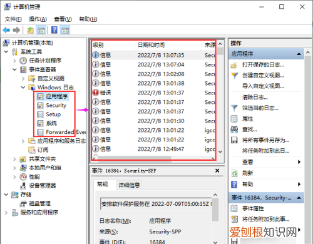313x244 pixels.
Task: Expand the 任务计划程序 node
Action: click(14, 61)
